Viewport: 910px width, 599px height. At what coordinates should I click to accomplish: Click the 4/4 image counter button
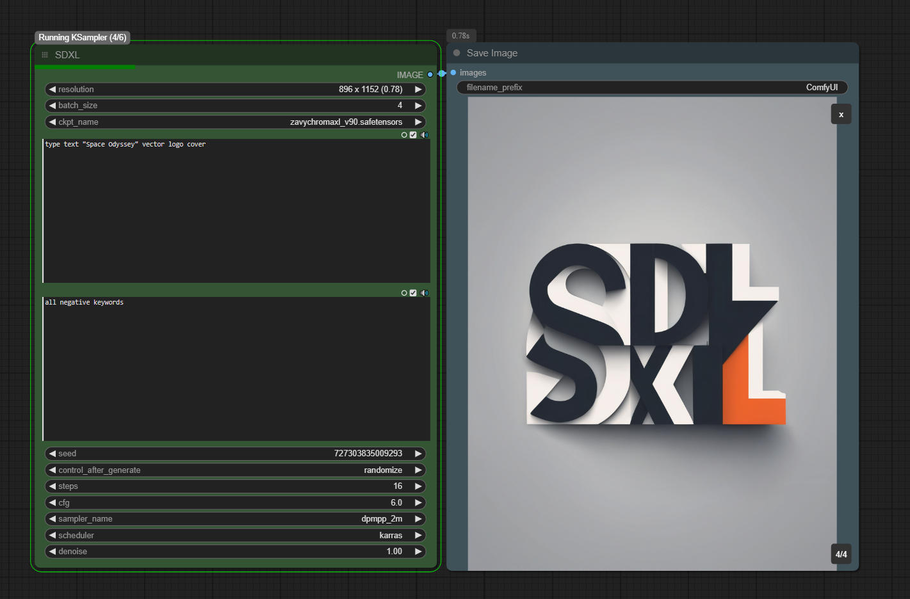[841, 554]
